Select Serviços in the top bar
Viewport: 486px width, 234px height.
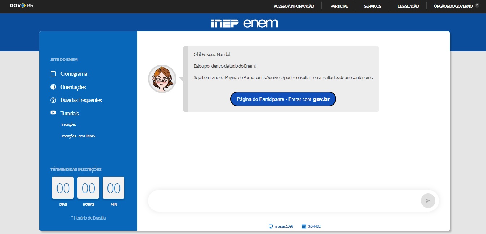click(372, 6)
